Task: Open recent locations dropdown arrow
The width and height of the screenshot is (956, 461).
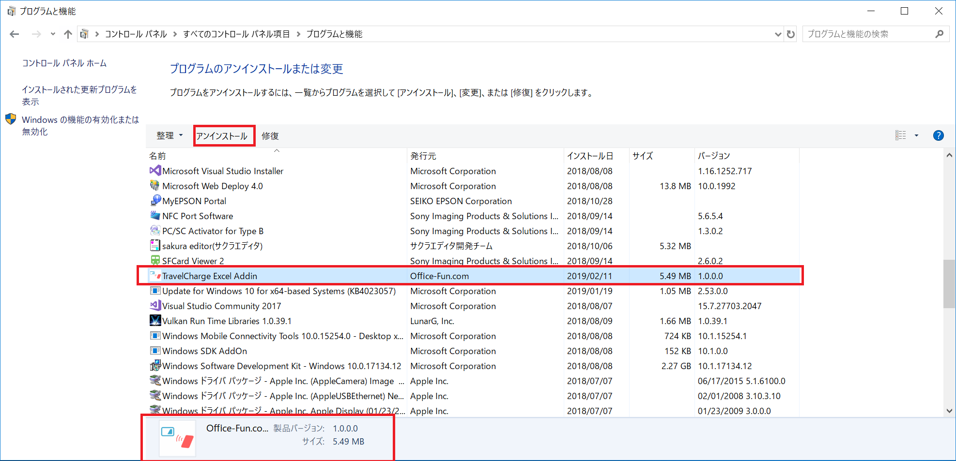Action: pyautogui.click(x=53, y=34)
